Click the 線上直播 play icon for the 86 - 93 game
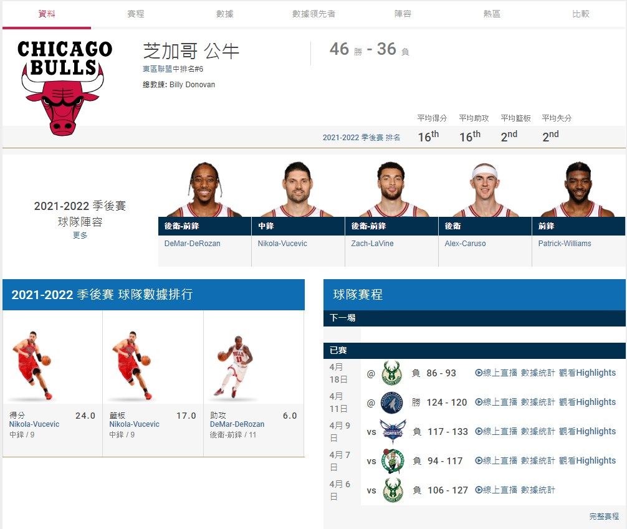The image size is (627, 529). [479, 373]
